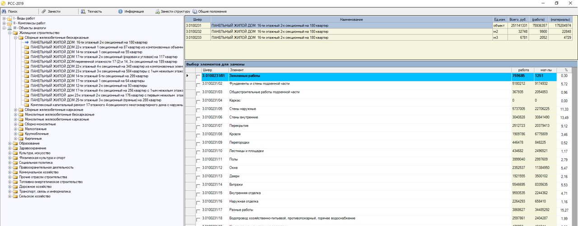Check the Внутренняя отделка checkbox

click(x=198, y=195)
